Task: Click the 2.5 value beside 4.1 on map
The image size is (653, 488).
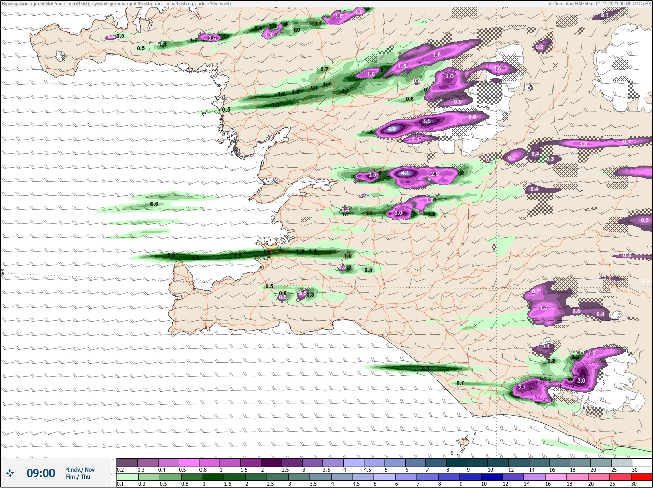Action: click(435, 174)
